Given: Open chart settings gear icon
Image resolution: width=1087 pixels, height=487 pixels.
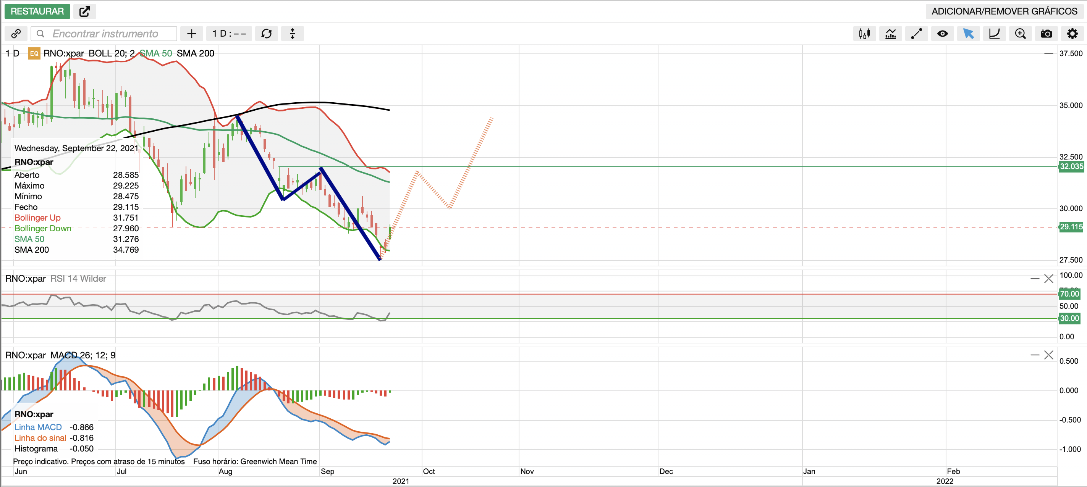Looking at the screenshot, I should [1072, 34].
